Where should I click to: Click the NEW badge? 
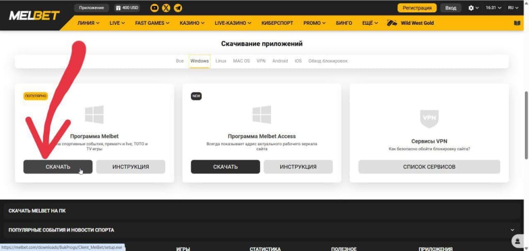196,96
